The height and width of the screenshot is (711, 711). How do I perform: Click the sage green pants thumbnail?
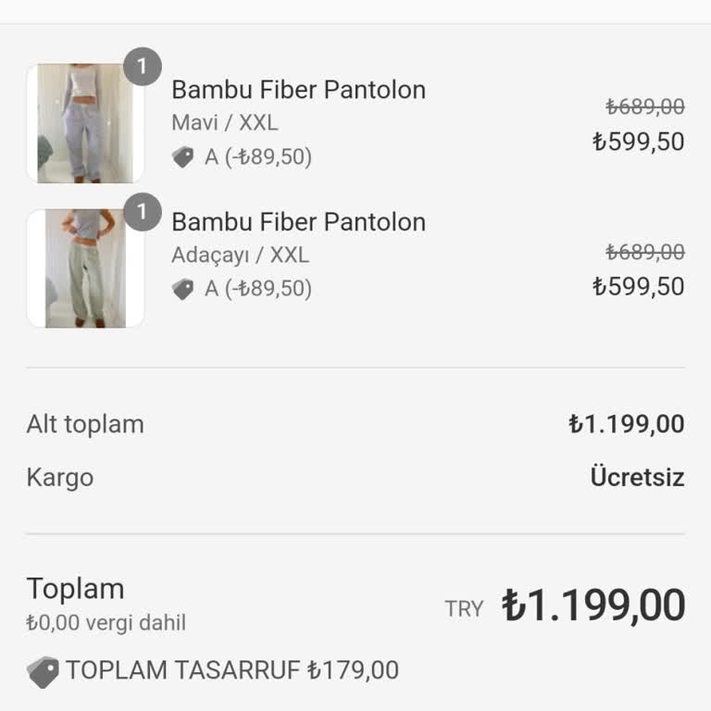point(84,268)
